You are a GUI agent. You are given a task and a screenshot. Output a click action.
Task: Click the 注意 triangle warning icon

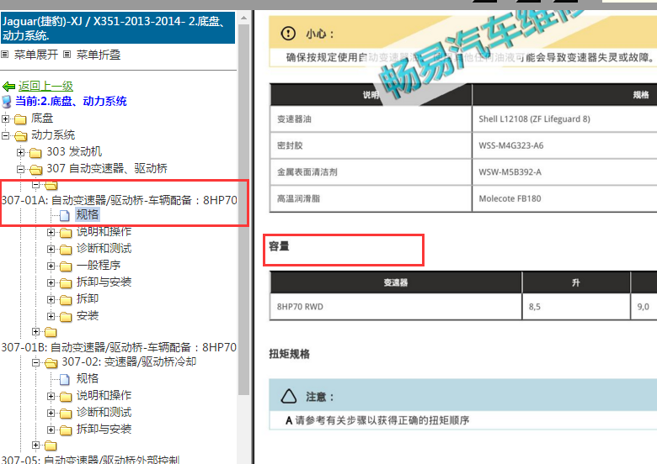coord(289,396)
